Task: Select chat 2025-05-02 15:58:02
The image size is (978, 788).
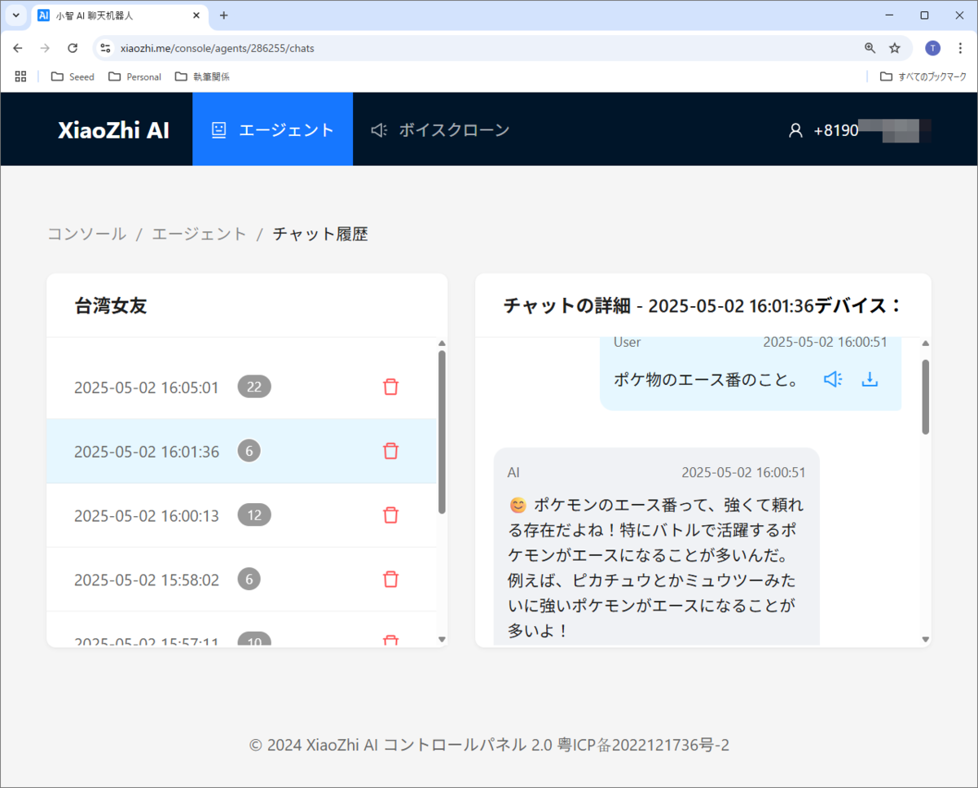Action: click(x=241, y=579)
